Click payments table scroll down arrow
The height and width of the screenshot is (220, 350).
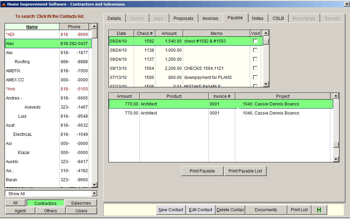pyautogui.click(x=266, y=84)
